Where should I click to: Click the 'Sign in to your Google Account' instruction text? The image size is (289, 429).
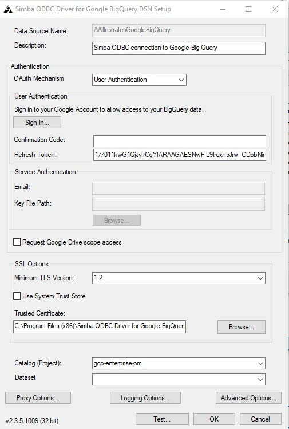[109, 109]
